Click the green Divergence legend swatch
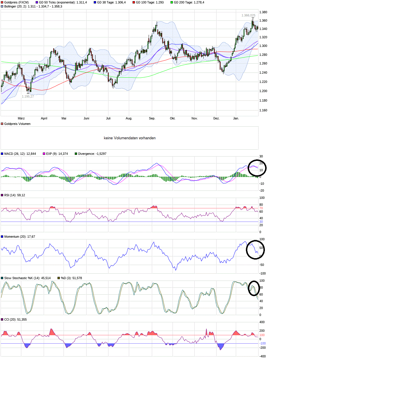 coord(76,154)
